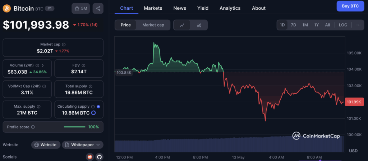Switch to line chart view
This screenshot has width=368, height=161.
click(182, 25)
